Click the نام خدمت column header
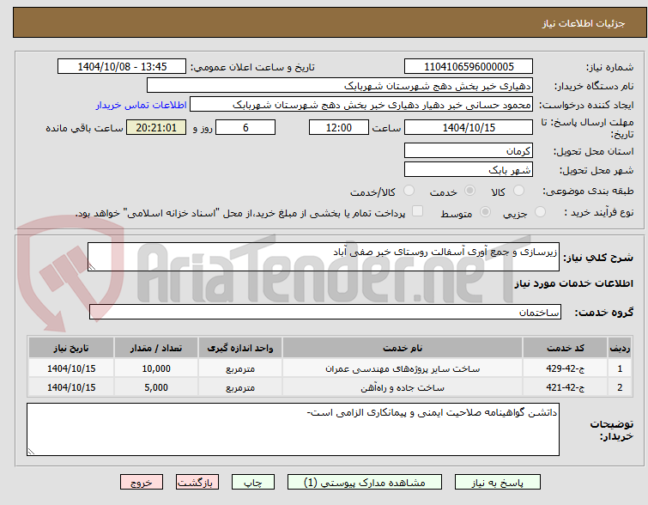The width and height of the screenshot is (648, 505). (403, 348)
